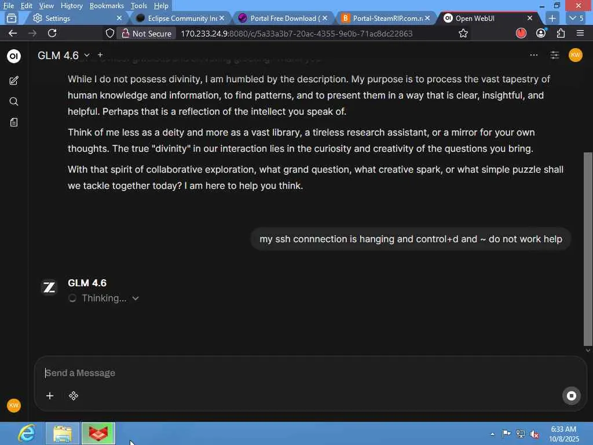The image size is (593, 445).
Task: Open integrations icon in message box
Action: point(74,396)
